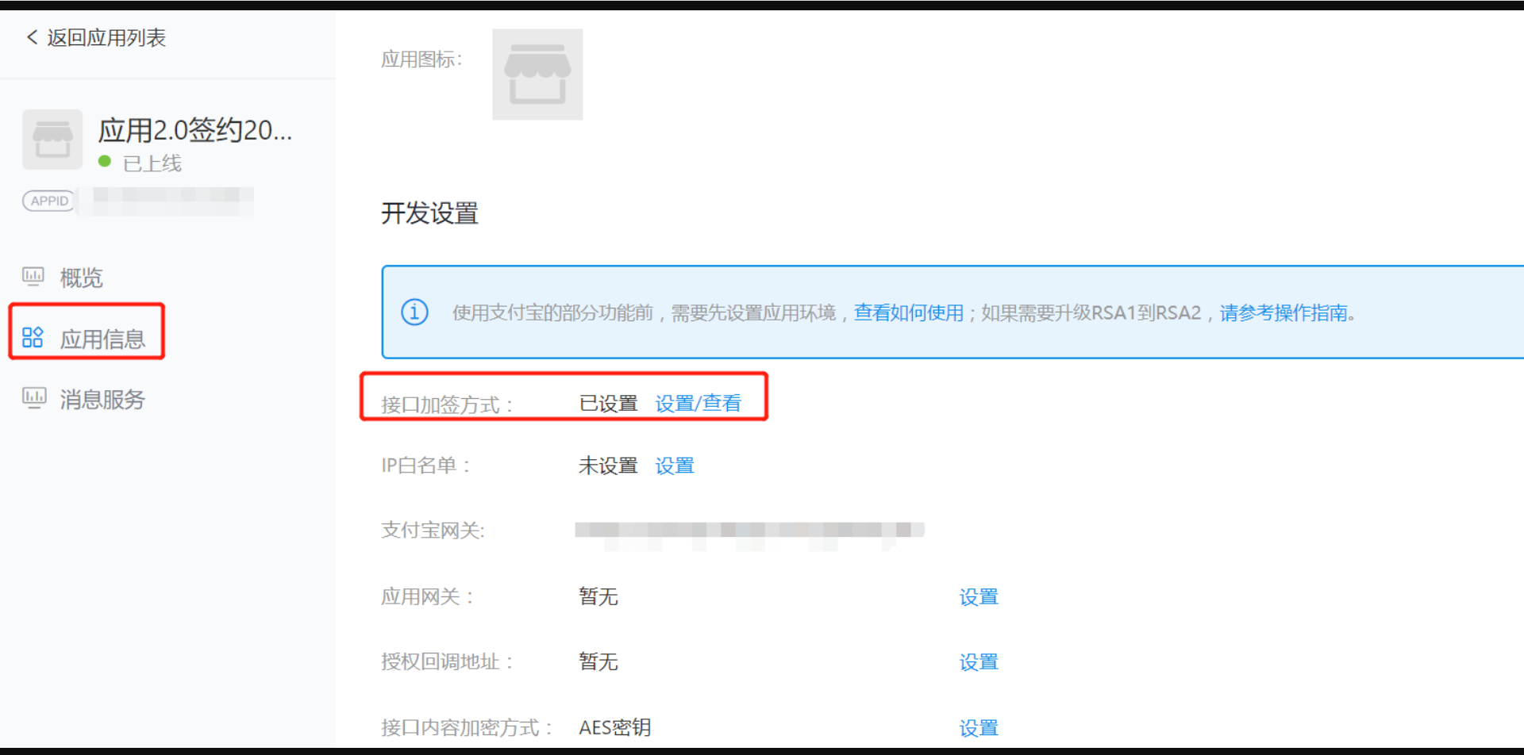The width and height of the screenshot is (1524, 755).
Task: Go back via 返回应用列表 link
Action: [106, 37]
